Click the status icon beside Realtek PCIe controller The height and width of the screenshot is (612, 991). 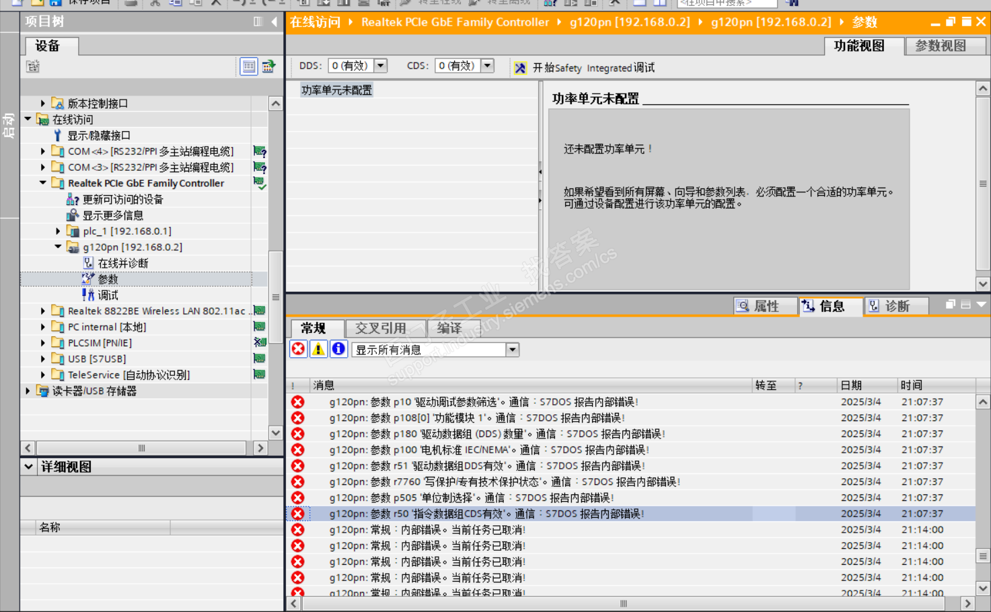click(260, 183)
